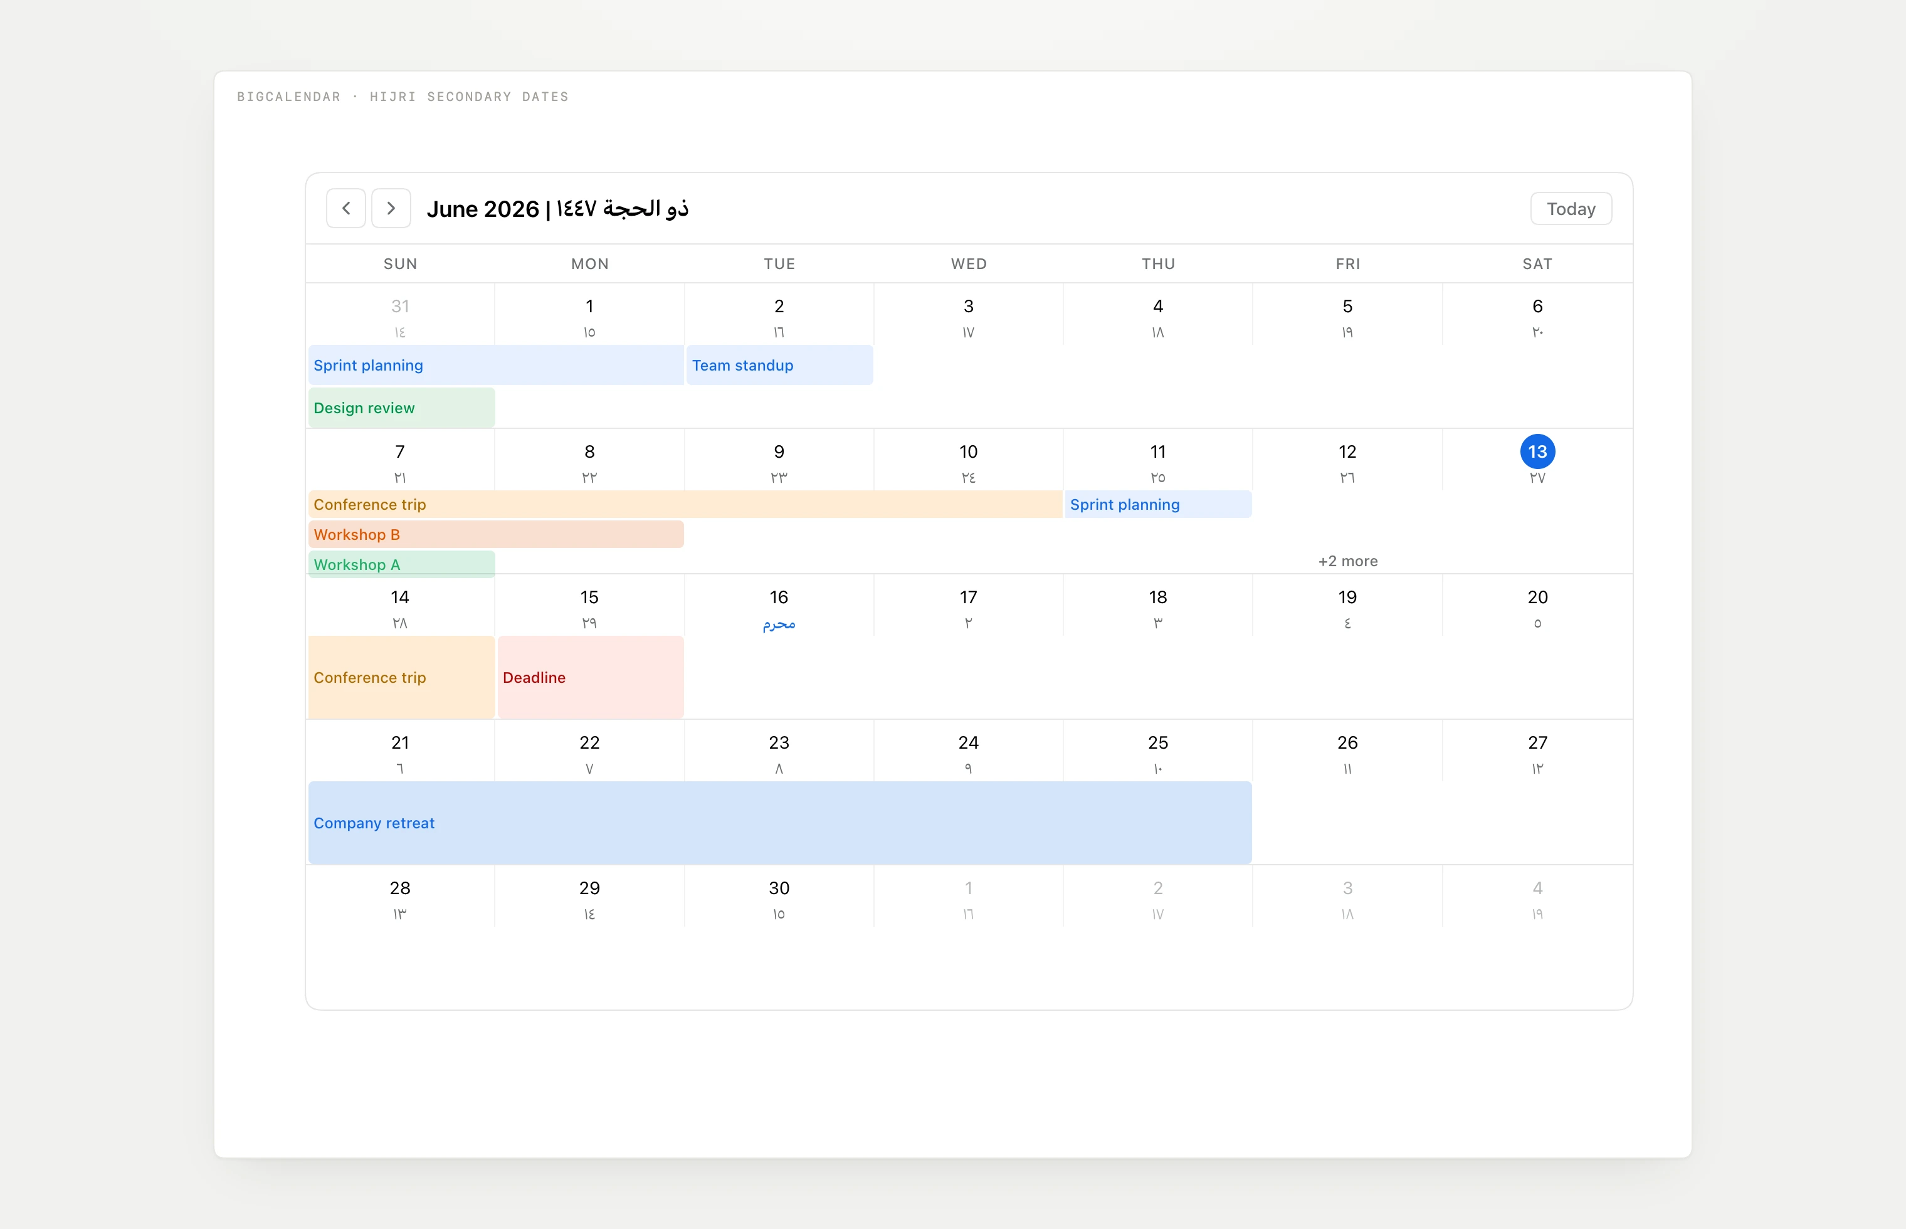Select greyed-out May 31 date
Screen dimensions: 1906x1229
pyautogui.click(x=400, y=307)
